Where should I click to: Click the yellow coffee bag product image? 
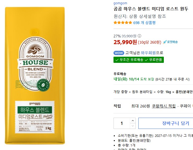click(35, 76)
